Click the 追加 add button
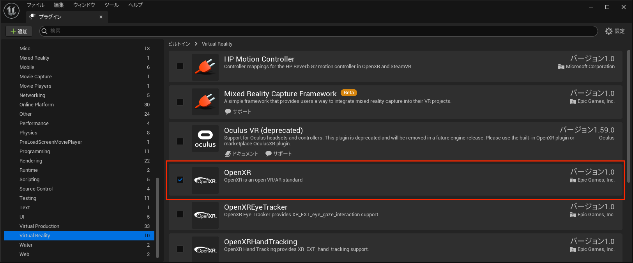The height and width of the screenshot is (263, 633). [x=19, y=31]
